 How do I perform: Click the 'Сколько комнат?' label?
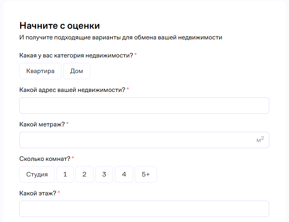(x=45, y=158)
